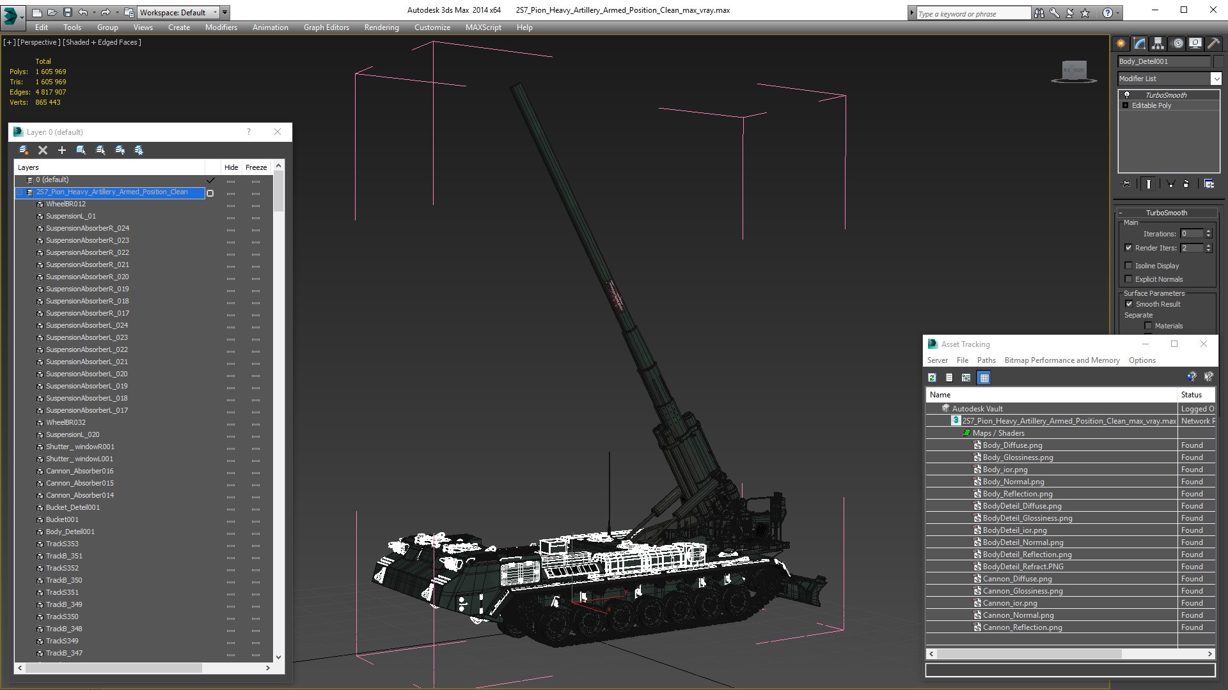Click the Open File folder icon
Image resolution: width=1228 pixels, height=690 pixels.
point(52,12)
